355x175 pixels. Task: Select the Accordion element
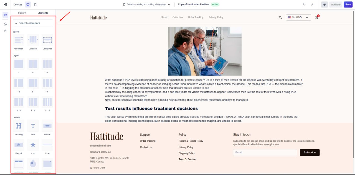tap(19, 40)
